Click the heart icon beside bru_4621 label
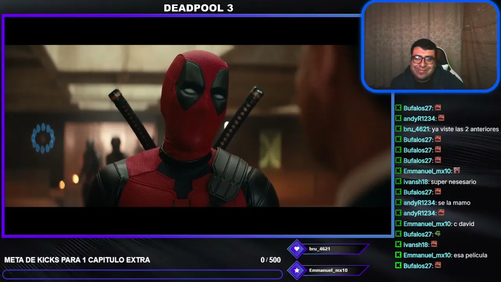The width and height of the screenshot is (501, 282). [x=297, y=249]
